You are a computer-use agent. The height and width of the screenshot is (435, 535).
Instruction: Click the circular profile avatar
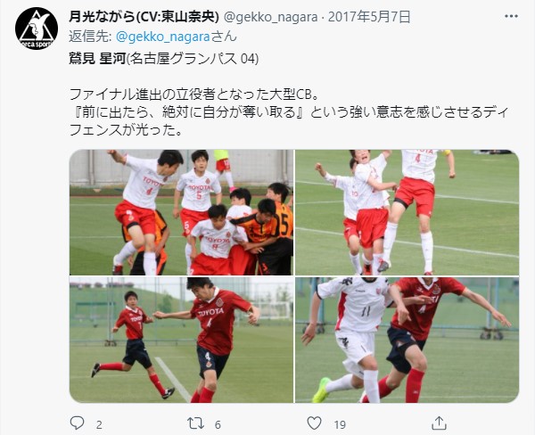[x=37, y=29]
